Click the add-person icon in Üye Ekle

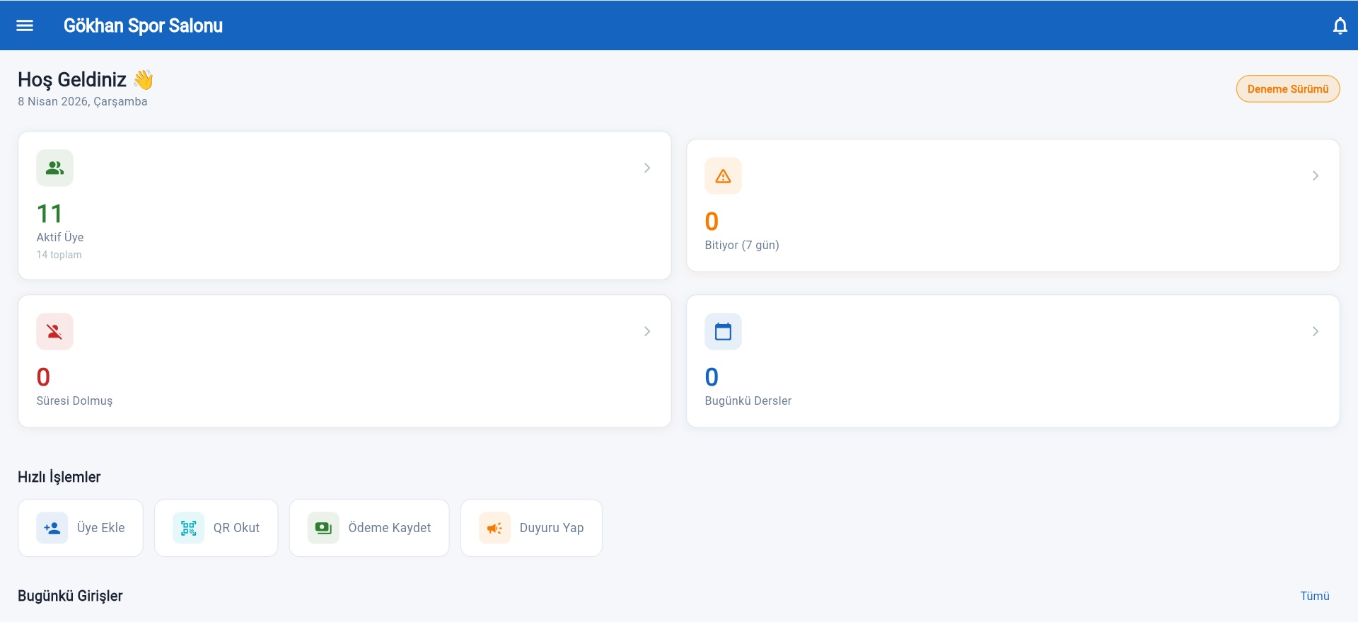(52, 528)
